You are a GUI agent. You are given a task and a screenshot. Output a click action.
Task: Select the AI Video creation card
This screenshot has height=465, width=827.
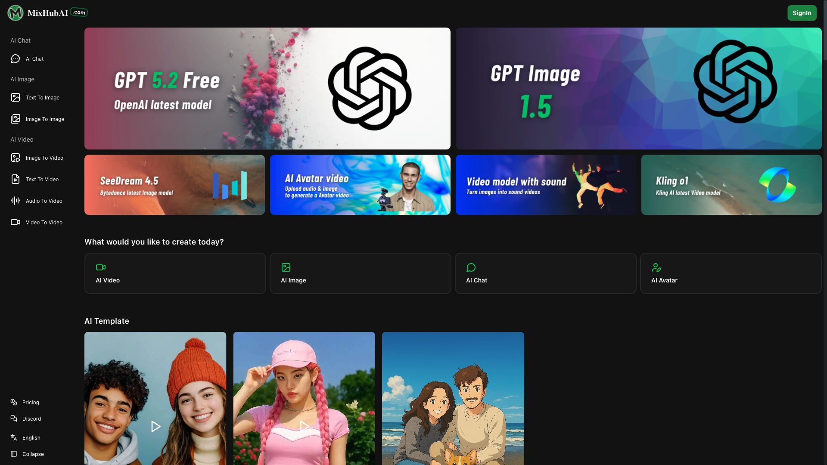tap(175, 273)
